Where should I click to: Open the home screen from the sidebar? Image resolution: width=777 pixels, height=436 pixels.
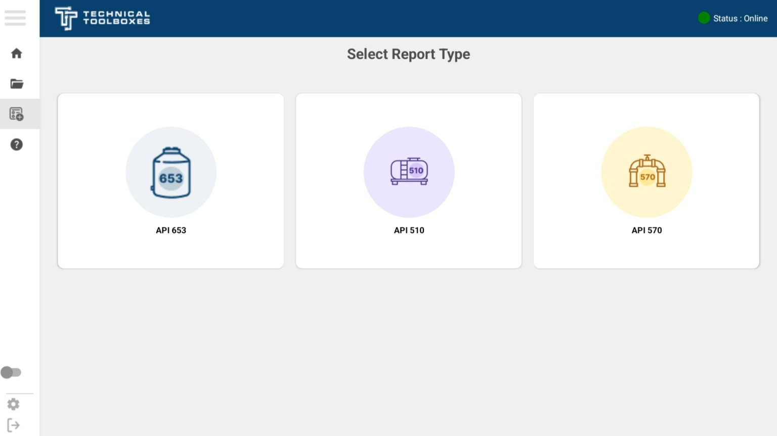tap(16, 53)
